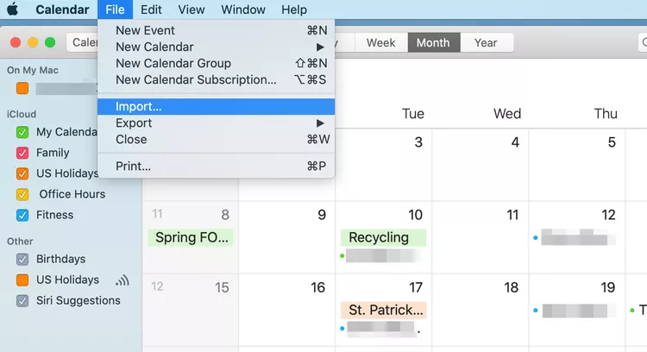Click the Spring FO... event
The image size is (647, 352).
(190, 237)
